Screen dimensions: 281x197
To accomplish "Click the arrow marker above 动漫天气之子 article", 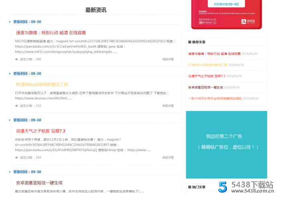I will click(10, 120).
